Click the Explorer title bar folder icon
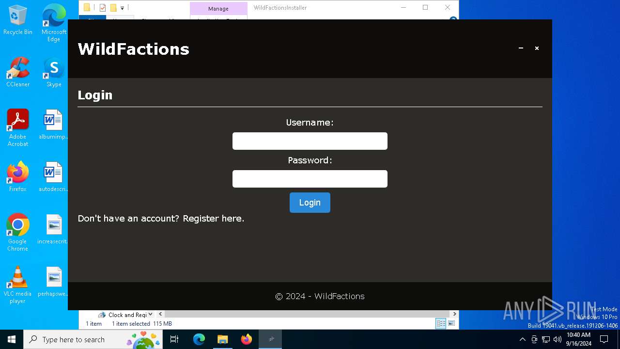Viewport: 620px width, 349px height. tap(87, 8)
